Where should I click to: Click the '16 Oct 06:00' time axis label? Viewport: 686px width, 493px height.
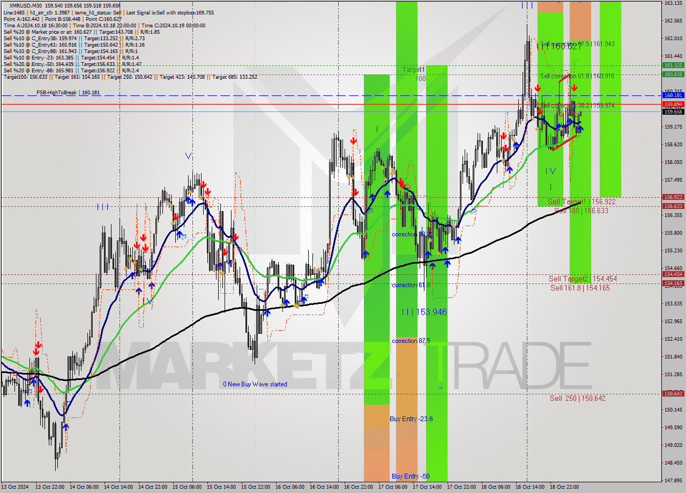[289, 487]
